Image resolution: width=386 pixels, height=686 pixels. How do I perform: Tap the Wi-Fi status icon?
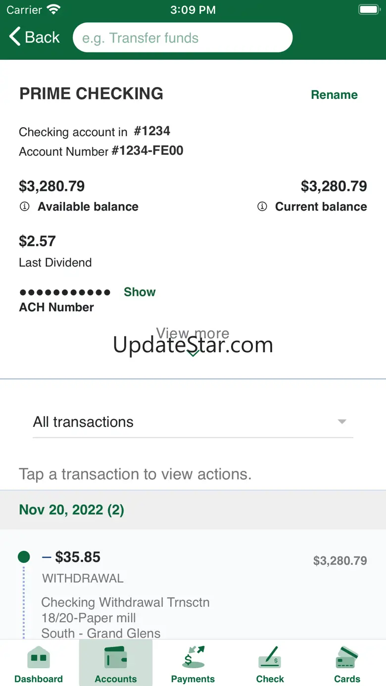coord(53,9)
